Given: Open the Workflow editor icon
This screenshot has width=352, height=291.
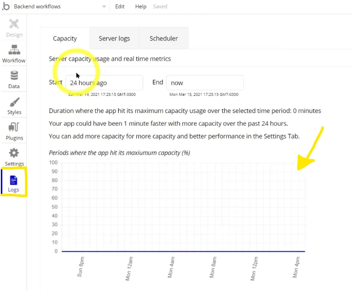Looking at the screenshot, I should (14, 50).
